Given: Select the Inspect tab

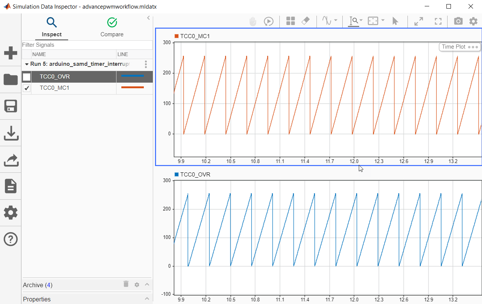Looking at the screenshot, I should click(52, 27).
